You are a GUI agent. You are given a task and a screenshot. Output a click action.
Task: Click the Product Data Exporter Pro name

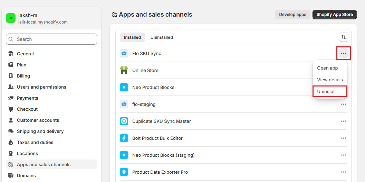(160, 172)
